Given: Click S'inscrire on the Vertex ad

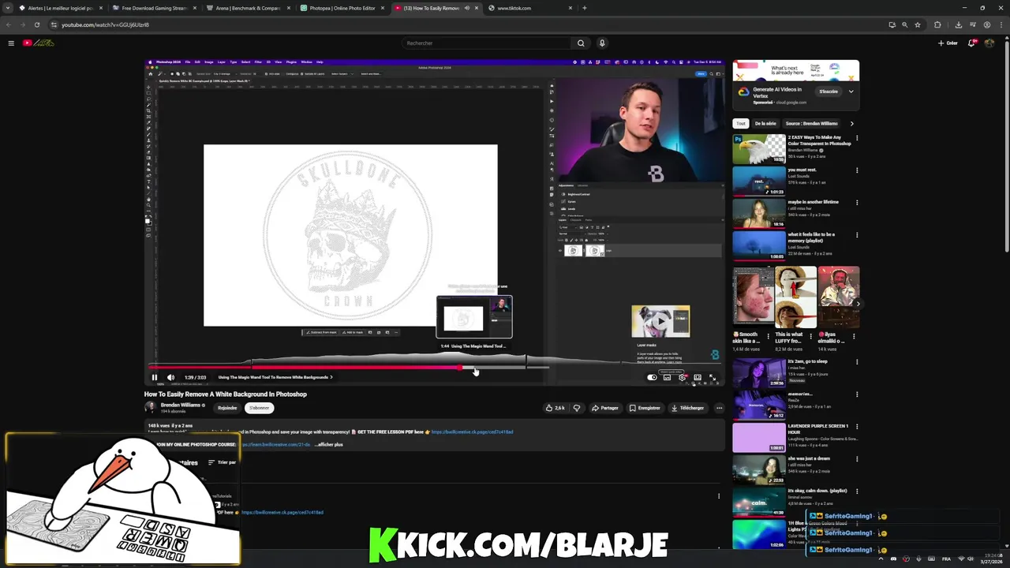Looking at the screenshot, I should [828, 92].
